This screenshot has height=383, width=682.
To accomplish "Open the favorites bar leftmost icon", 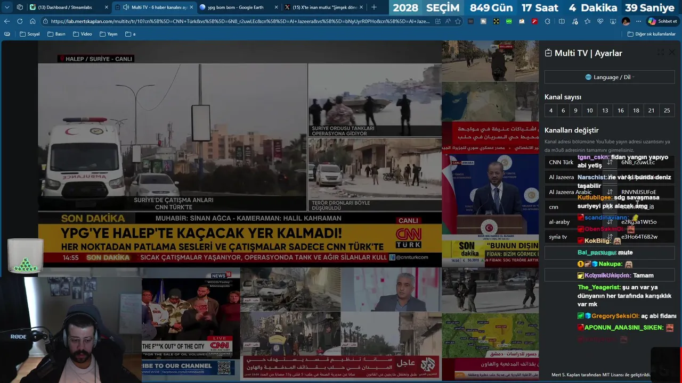I will coord(7,34).
